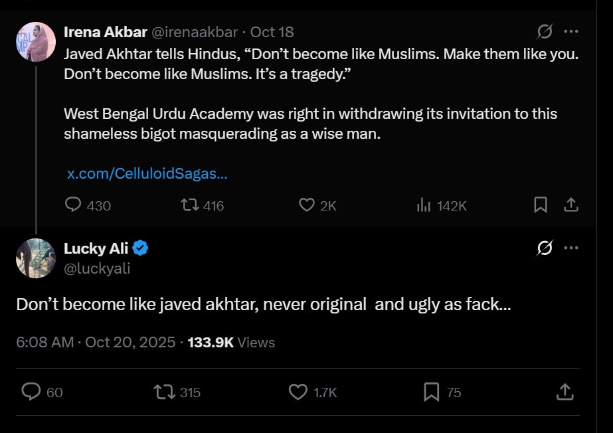The image size is (613, 433).
Task: Open more options on Irena Akbar's post
Action: 570,31
